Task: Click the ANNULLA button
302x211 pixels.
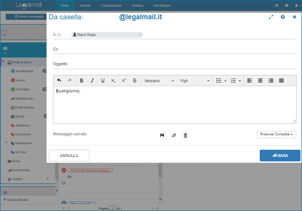Action: tap(69, 156)
